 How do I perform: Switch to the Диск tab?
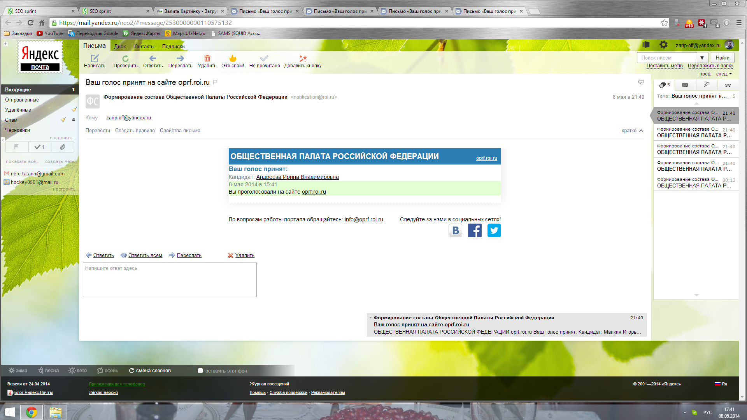click(x=120, y=46)
